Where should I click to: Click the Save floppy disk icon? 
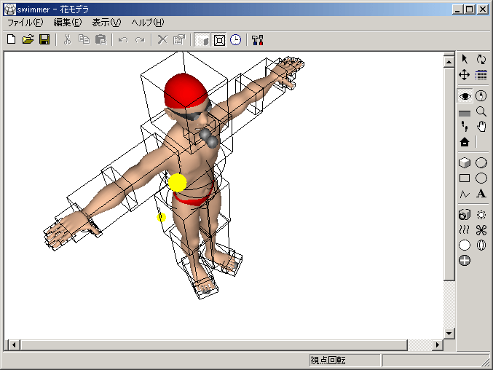(44, 40)
